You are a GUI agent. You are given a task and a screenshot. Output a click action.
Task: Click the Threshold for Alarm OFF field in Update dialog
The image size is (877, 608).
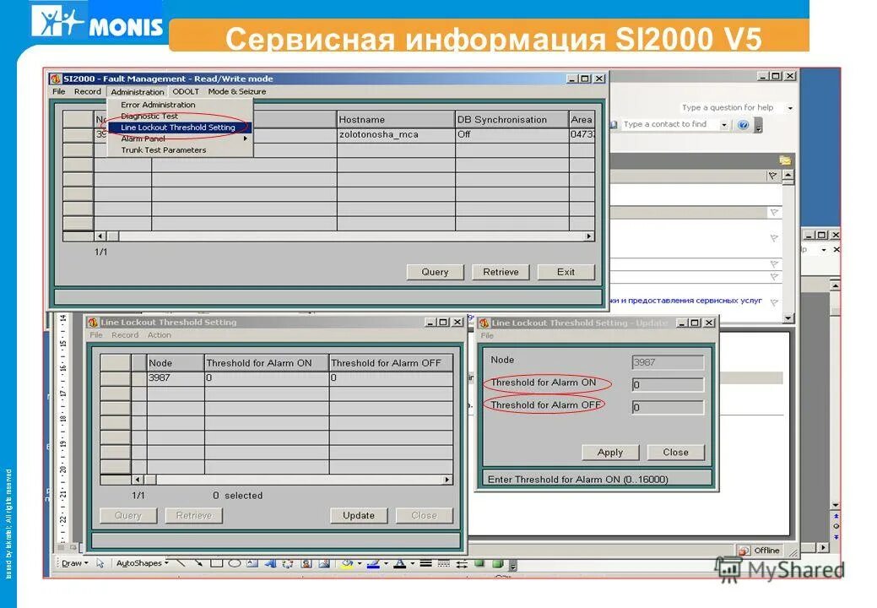(668, 407)
